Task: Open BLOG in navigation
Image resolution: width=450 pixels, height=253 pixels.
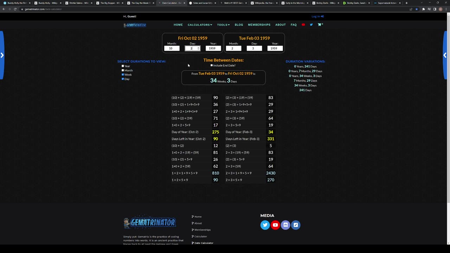Action: [x=239, y=25]
